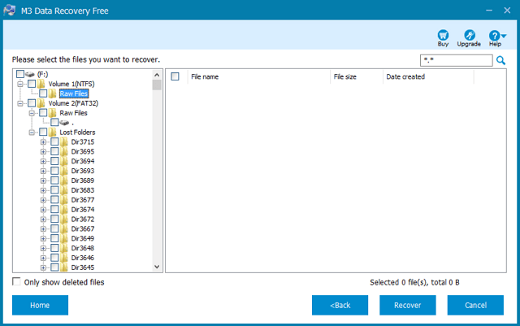Open the Help question mark icon

click(494, 35)
